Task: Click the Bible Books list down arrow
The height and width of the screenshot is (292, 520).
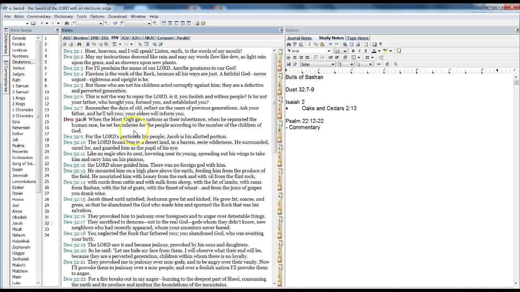Action: (x=39, y=283)
